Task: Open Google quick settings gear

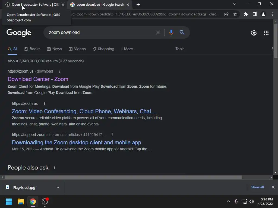Action: (254, 33)
